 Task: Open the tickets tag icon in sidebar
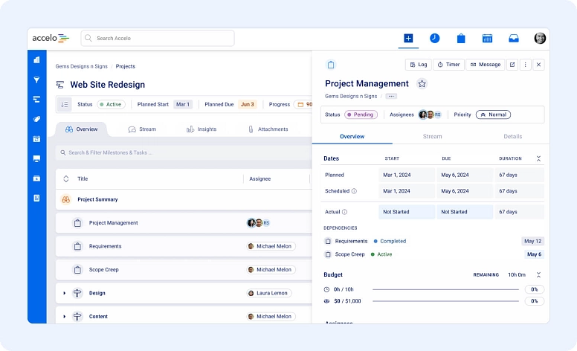click(36, 119)
